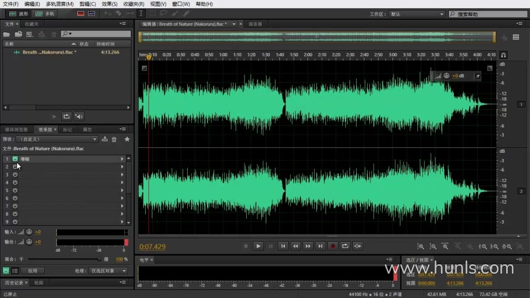Delete the effects rack preset
The image size is (530, 298).
(114, 139)
